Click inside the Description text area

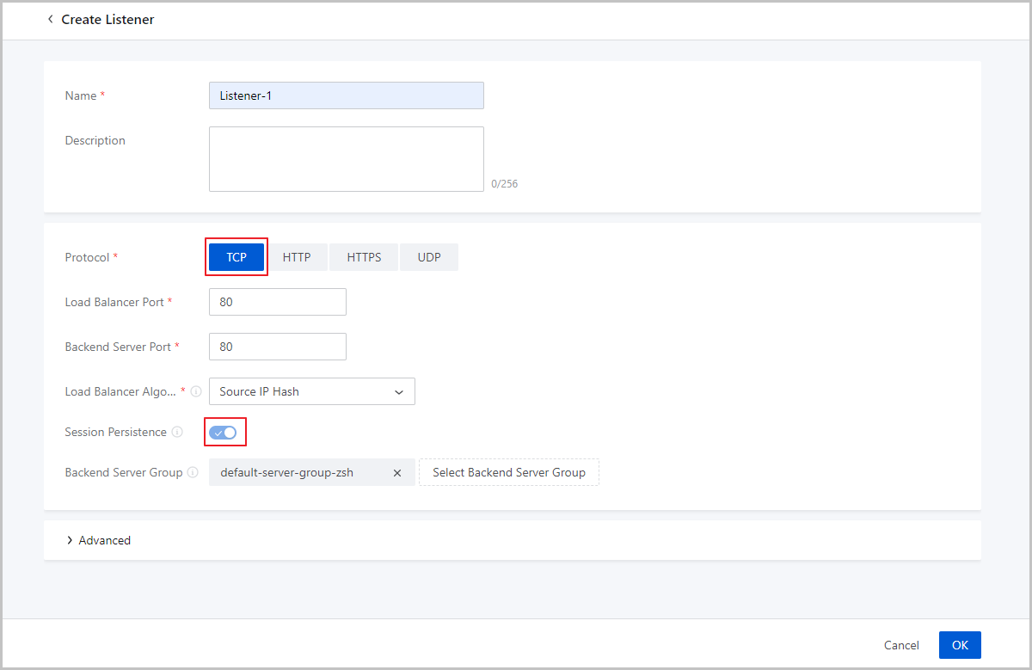(346, 159)
